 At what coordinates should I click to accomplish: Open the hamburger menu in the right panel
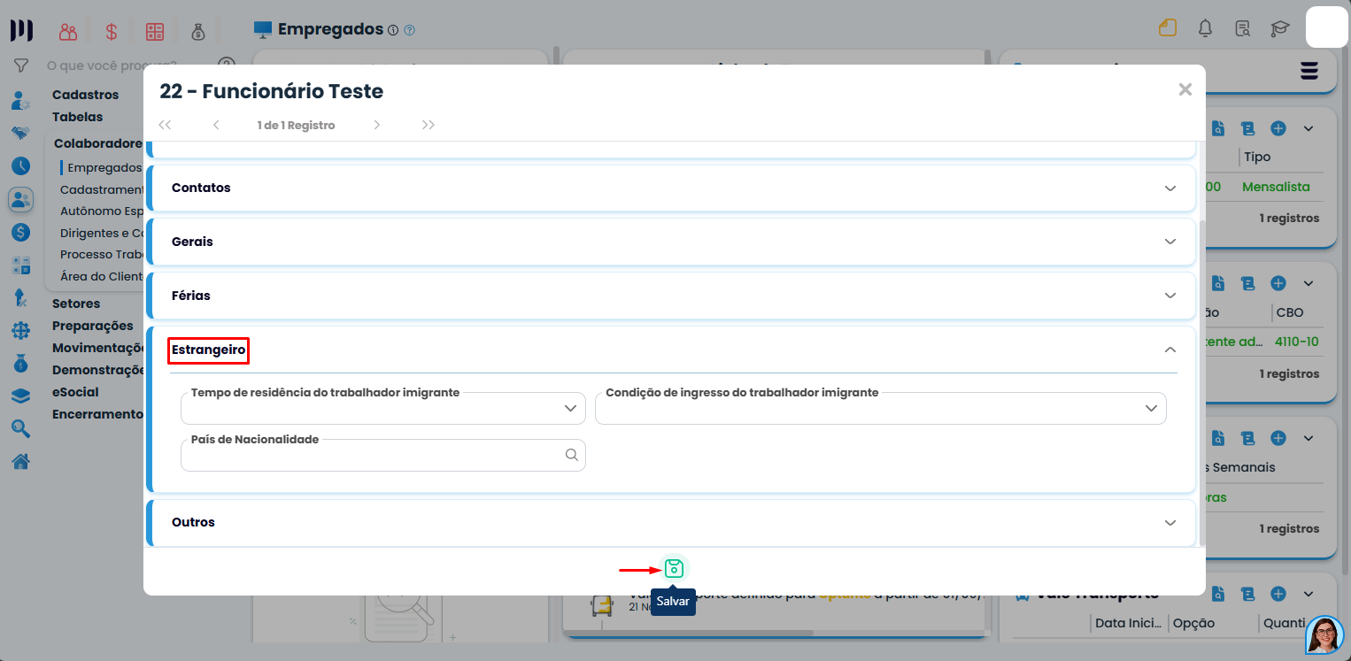(x=1309, y=71)
